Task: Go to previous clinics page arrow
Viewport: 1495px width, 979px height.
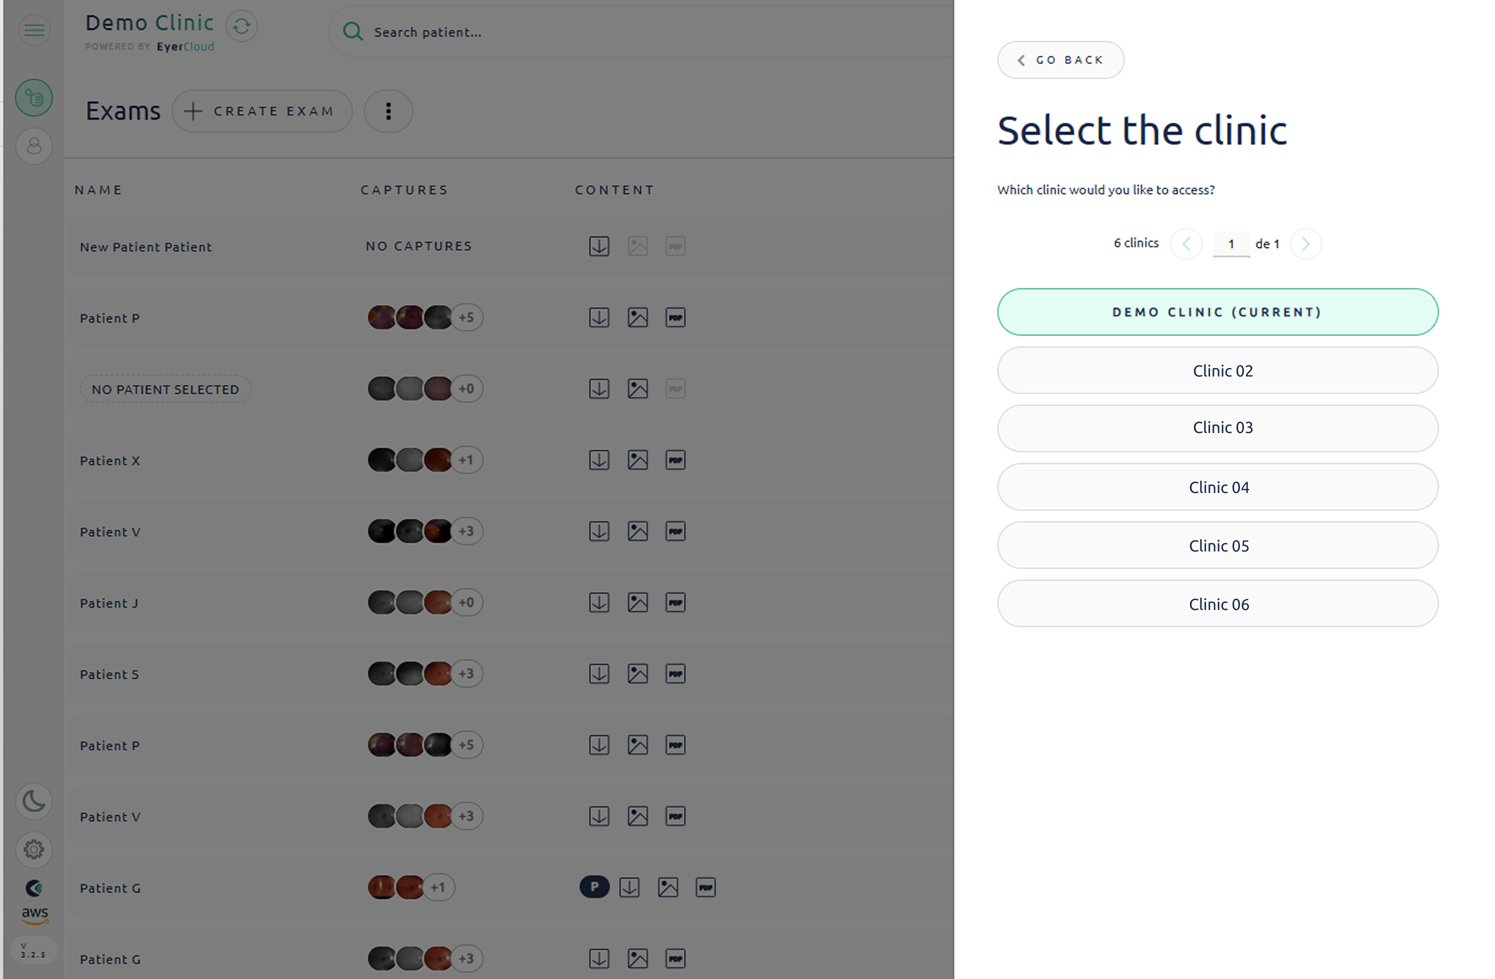Action: [x=1186, y=243]
